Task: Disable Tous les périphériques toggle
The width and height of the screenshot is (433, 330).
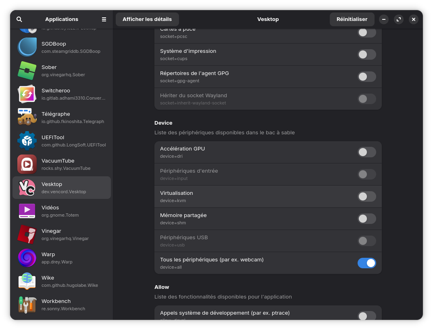Action: (366, 263)
